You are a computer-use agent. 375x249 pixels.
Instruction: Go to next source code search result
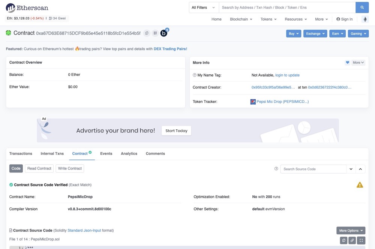pos(351,169)
